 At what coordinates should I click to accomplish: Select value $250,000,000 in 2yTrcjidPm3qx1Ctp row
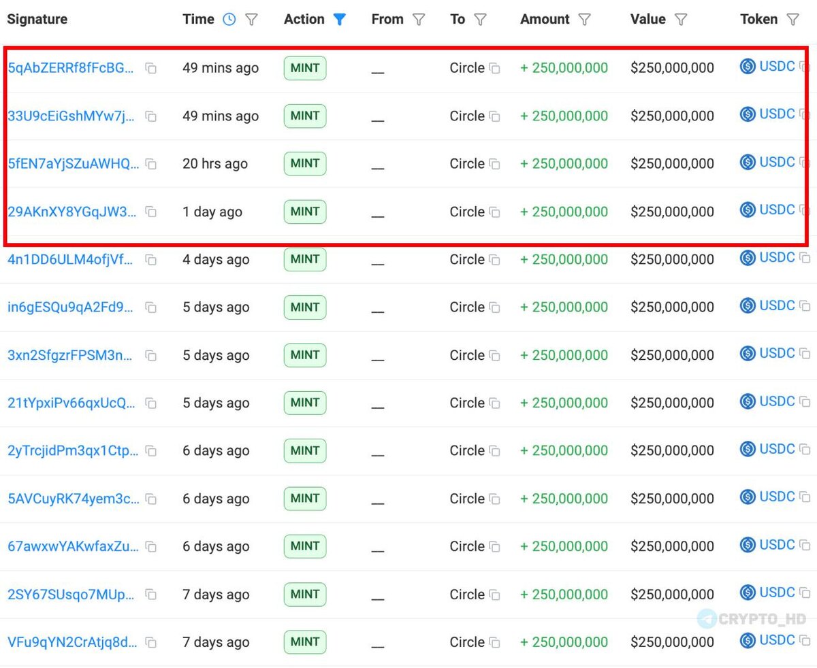coord(672,450)
